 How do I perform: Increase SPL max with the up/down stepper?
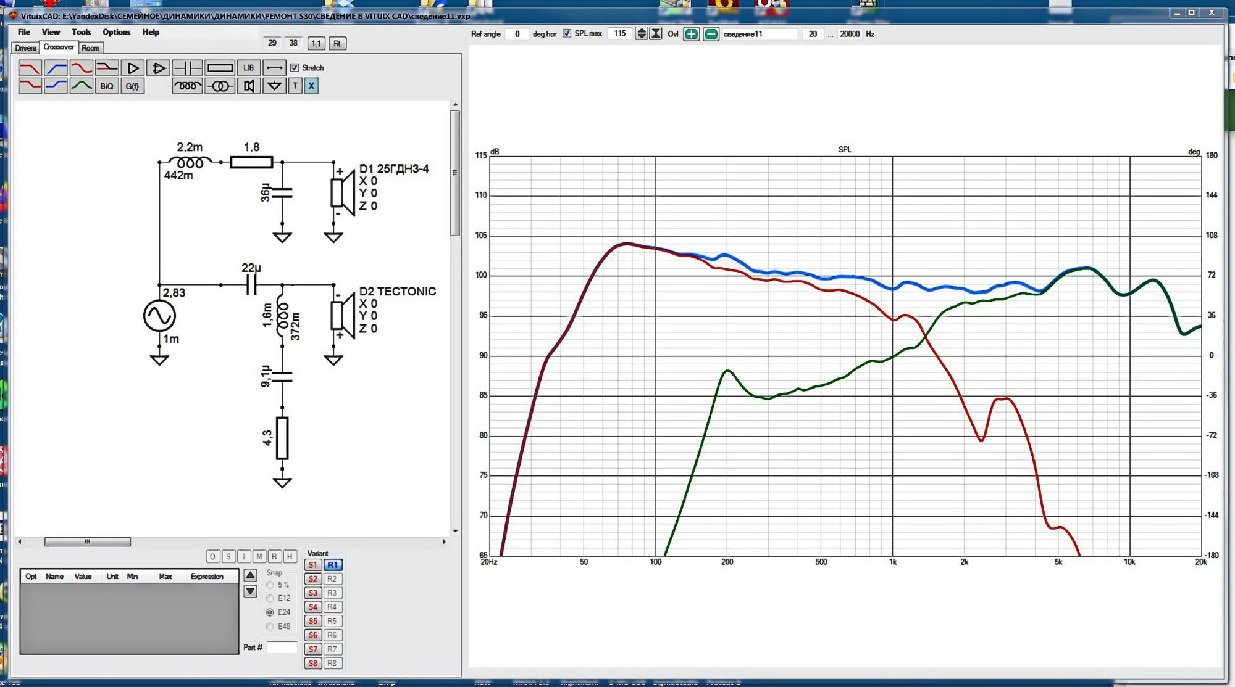(641, 31)
